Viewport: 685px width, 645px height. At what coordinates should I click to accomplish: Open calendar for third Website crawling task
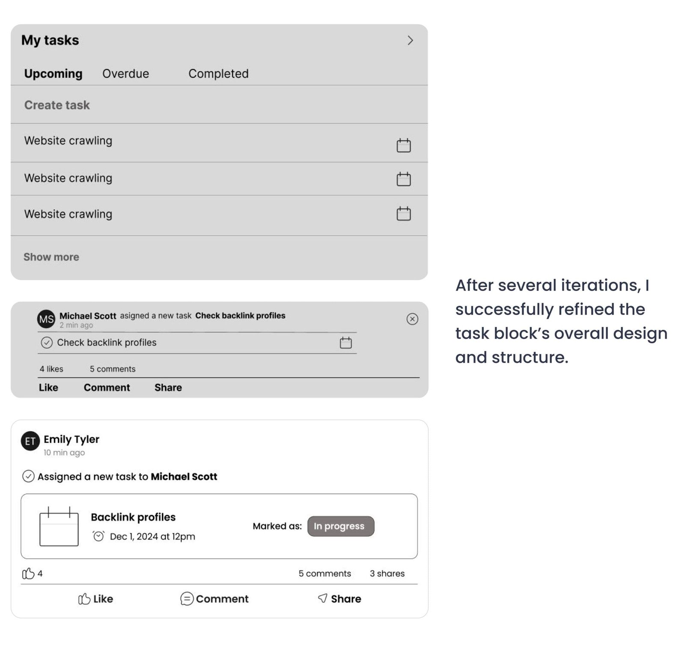pyautogui.click(x=403, y=213)
